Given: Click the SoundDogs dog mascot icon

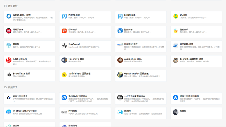Looking at the screenshot, I should point(176,60).
